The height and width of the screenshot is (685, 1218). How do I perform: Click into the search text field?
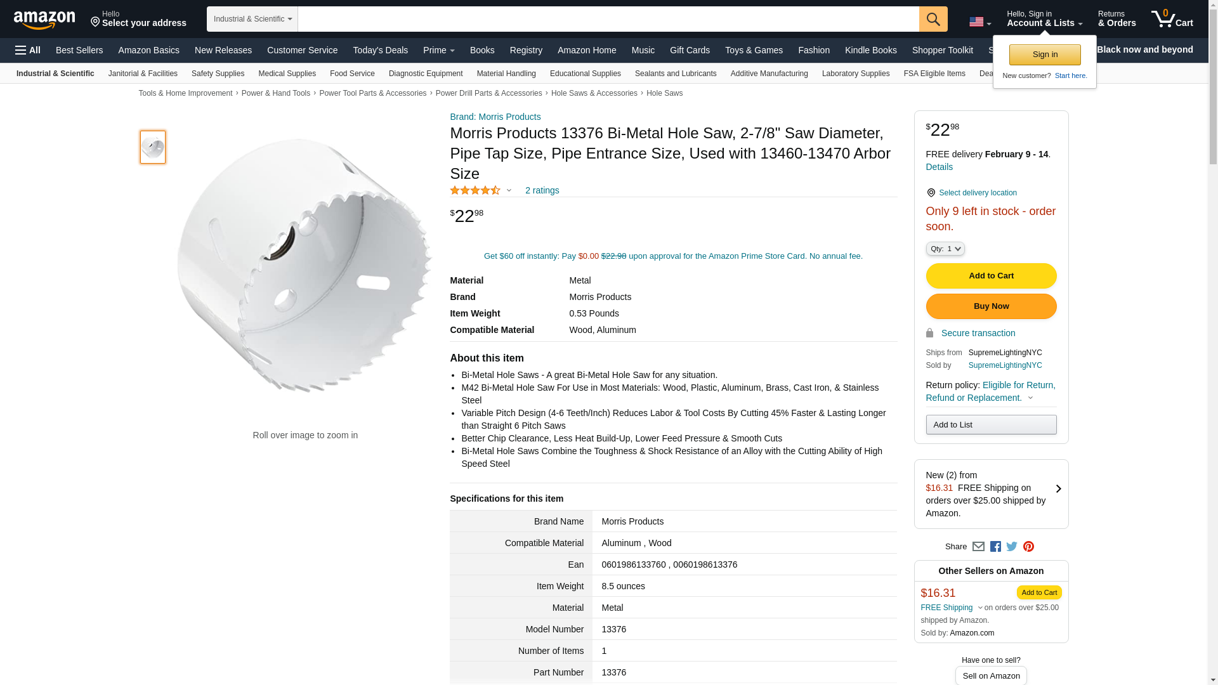[x=608, y=19]
